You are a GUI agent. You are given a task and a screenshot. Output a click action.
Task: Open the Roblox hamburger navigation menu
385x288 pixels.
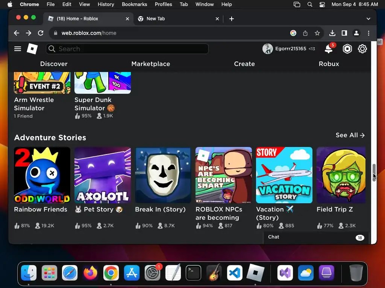(18, 49)
